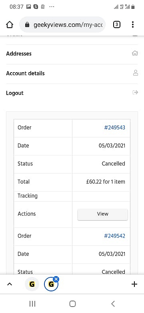Tap the Android recent apps button
This screenshot has height=313, width=144.
[32, 304]
